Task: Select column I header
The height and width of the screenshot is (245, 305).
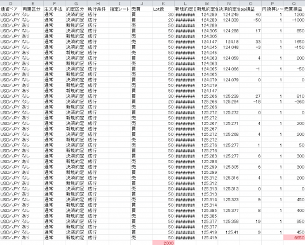Action: pyautogui.click(x=120, y=3)
